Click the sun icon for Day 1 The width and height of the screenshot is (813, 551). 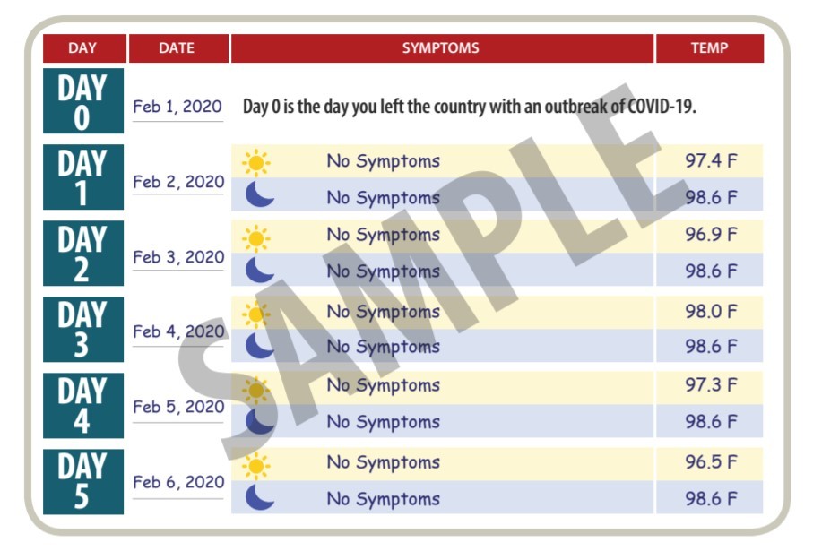pos(256,162)
